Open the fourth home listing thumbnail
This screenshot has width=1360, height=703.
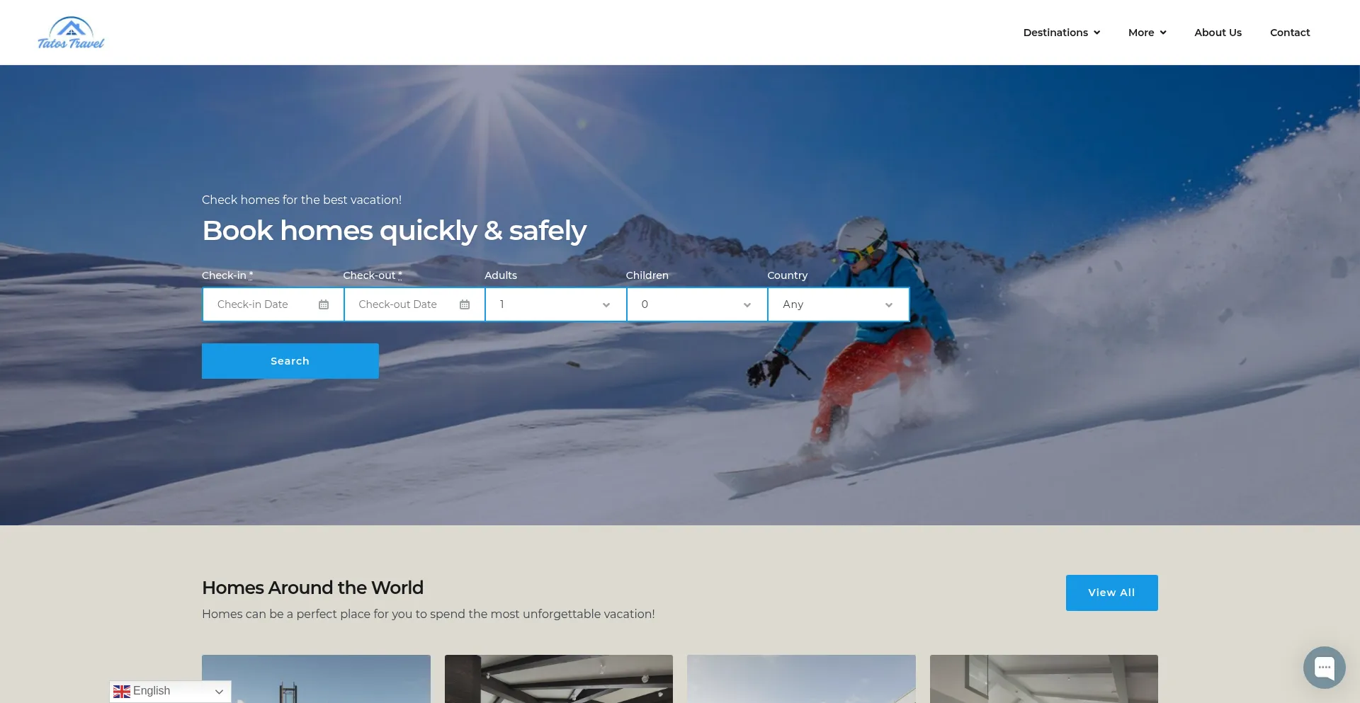click(x=1044, y=679)
